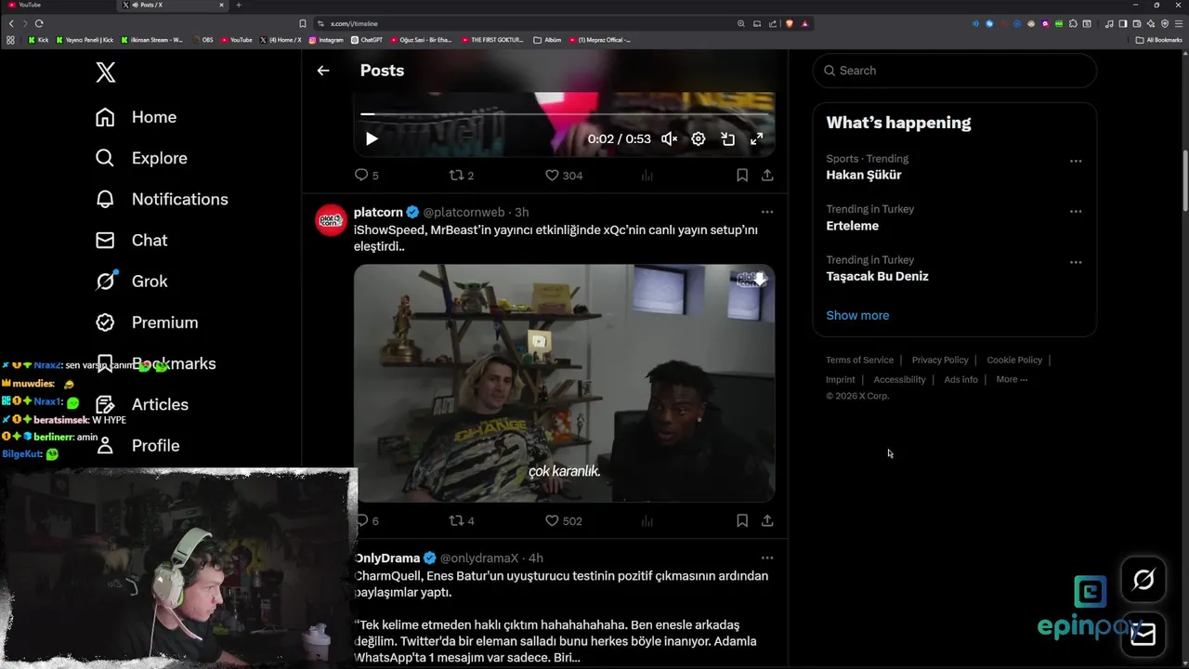The height and width of the screenshot is (669, 1189).
Task: Open More options for Hakan Şükür trend
Action: [1076, 161]
